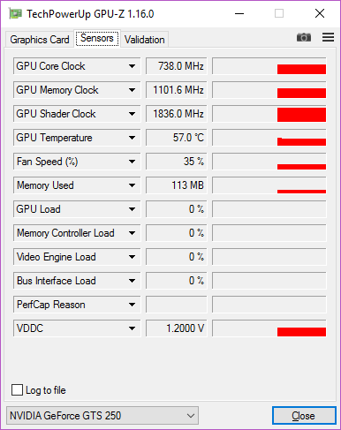Click the 57.0 °C temperature value field

tap(177, 138)
